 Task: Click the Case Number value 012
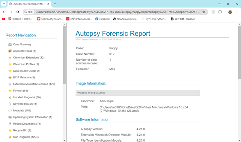[112, 54]
